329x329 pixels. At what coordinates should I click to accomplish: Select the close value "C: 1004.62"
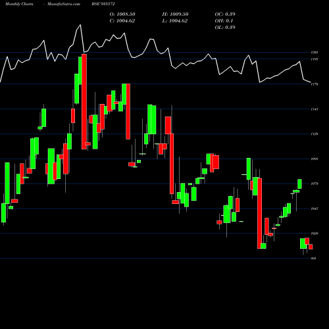tap(122, 21)
